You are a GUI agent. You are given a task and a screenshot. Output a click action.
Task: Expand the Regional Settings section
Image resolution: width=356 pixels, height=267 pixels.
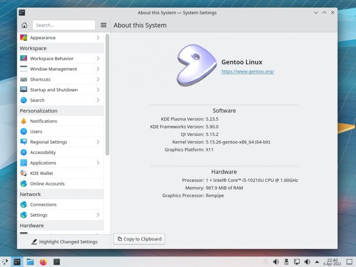pos(60,142)
